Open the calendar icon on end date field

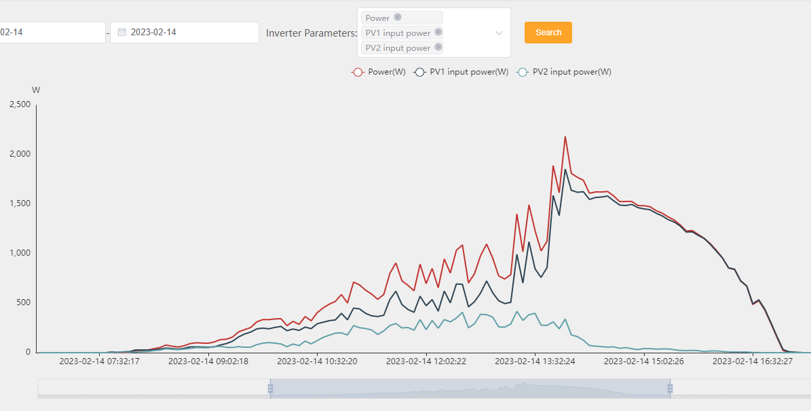tap(122, 32)
